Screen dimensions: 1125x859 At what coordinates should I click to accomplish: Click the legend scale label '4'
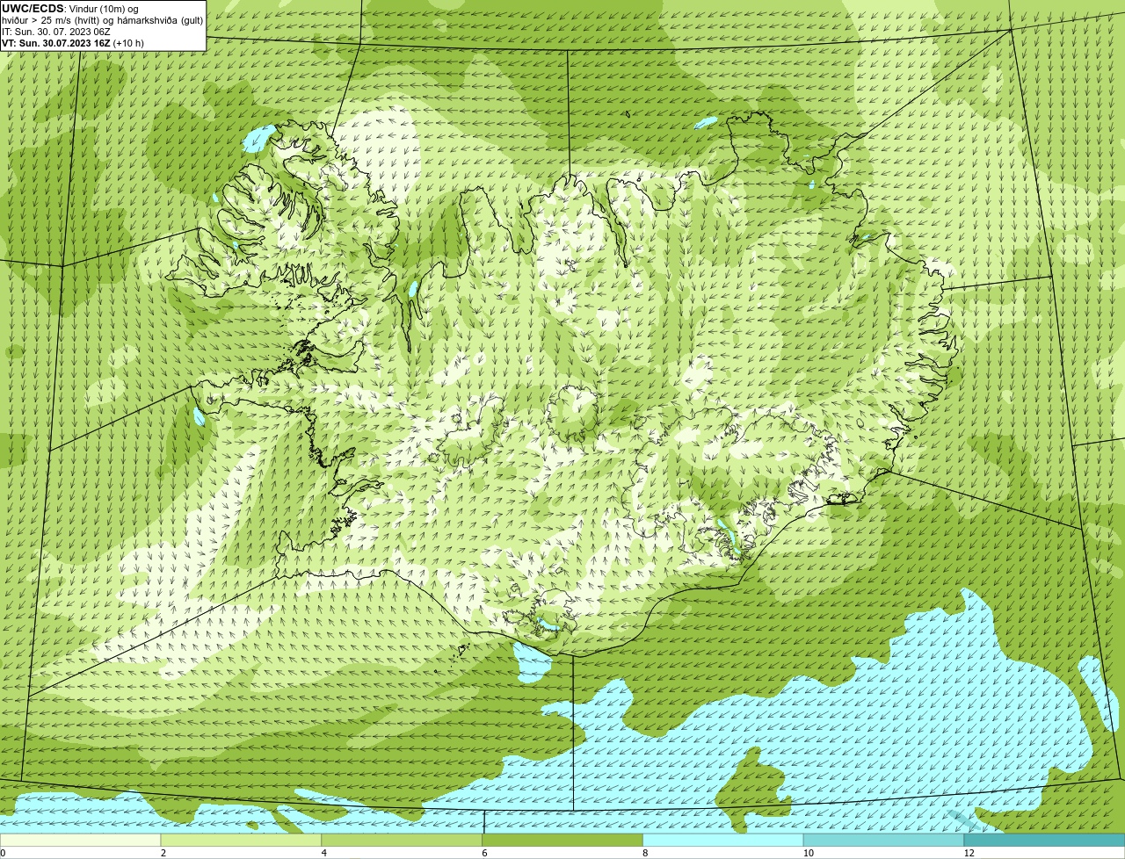[x=324, y=853]
